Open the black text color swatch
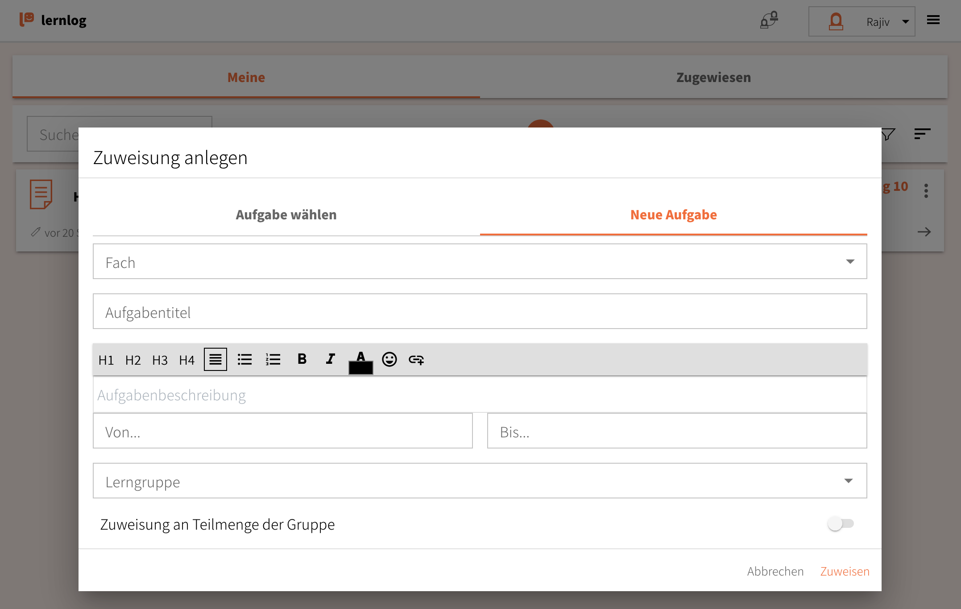Viewport: 961px width, 609px height. 360,367
